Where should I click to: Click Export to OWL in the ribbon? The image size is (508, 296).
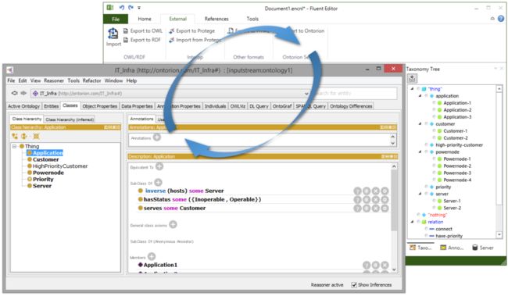(143, 30)
